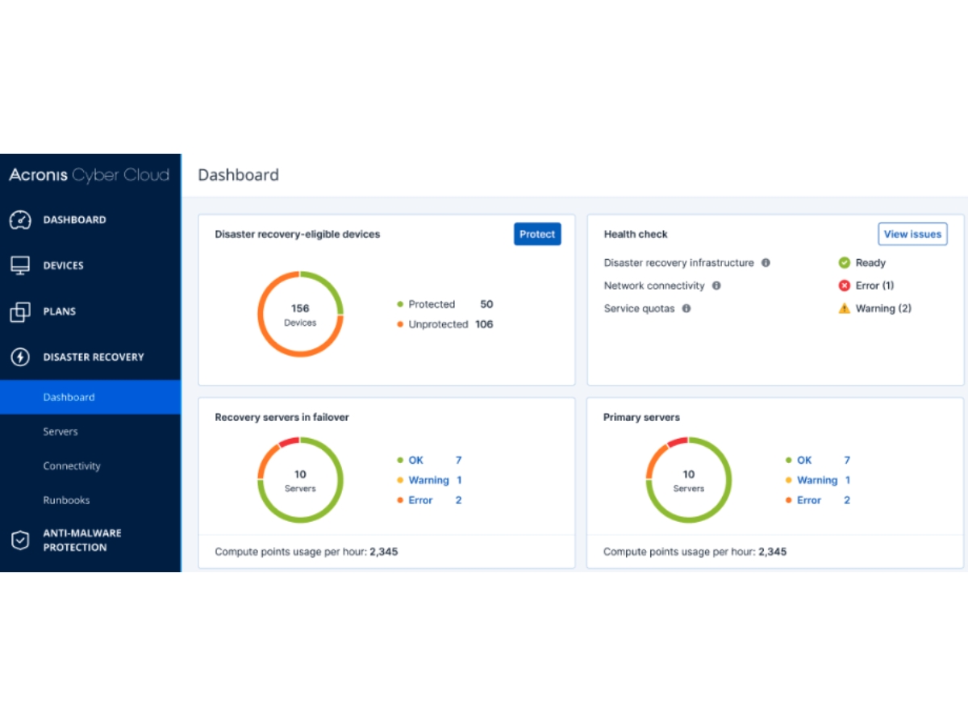
Task: Click Recovery servers in failover donut chart
Action: (x=300, y=481)
